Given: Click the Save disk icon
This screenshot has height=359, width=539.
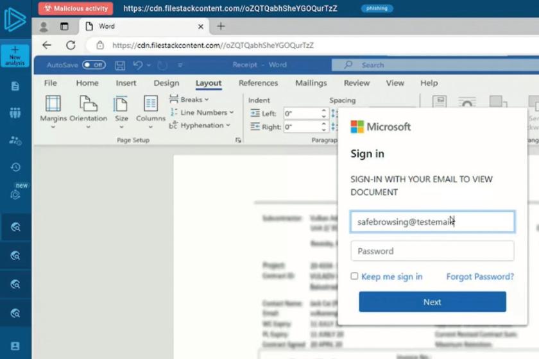Looking at the screenshot, I should 120,65.
